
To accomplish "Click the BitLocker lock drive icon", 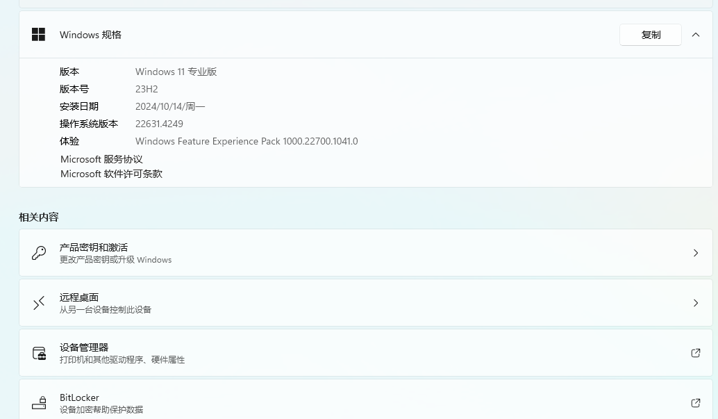I will point(40,403).
